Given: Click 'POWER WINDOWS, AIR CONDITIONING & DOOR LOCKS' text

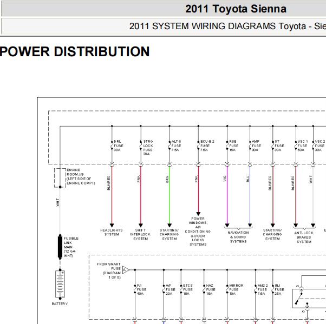Looking at the screenshot, I should click(x=198, y=232).
